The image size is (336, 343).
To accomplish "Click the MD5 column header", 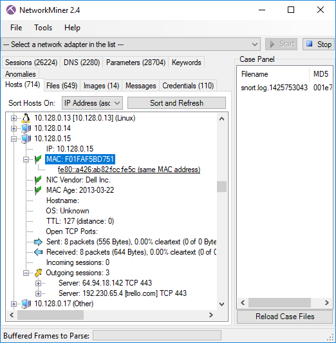I will point(321,74).
